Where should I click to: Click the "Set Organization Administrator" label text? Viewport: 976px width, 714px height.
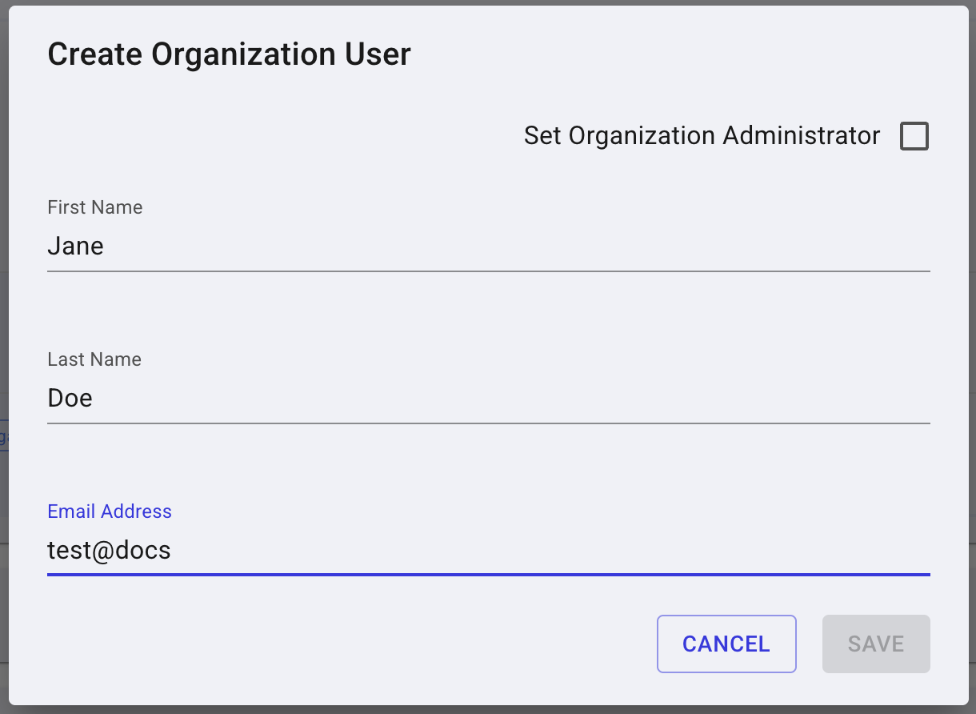pyautogui.click(x=702, y=136)
